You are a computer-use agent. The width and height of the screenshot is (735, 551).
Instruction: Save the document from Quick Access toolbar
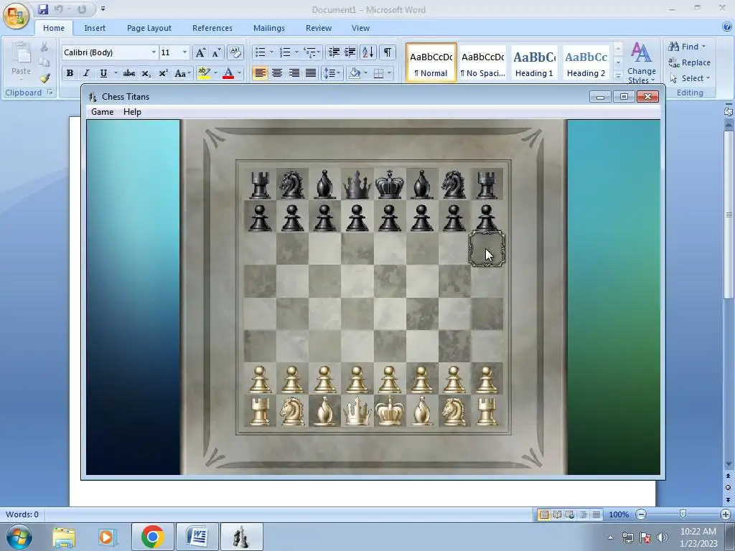click(43, 9)
